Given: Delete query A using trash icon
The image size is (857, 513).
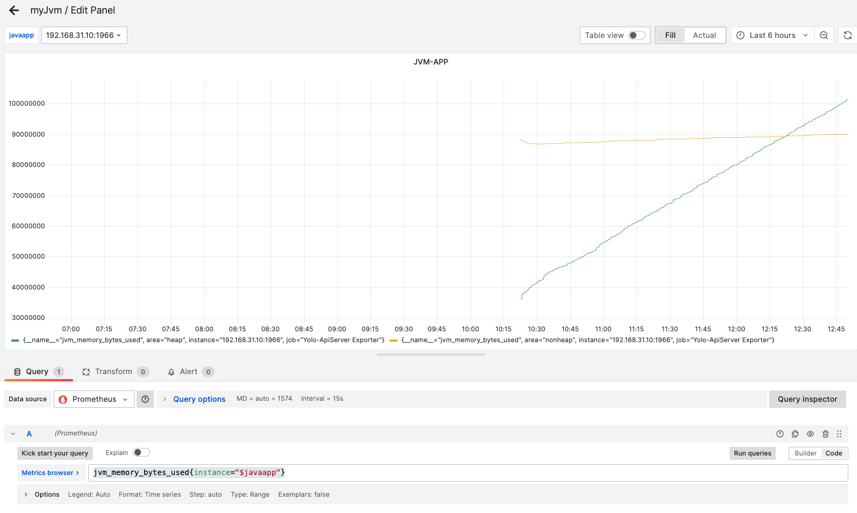Looking at the screenshot, I should [x=826, y=434].
